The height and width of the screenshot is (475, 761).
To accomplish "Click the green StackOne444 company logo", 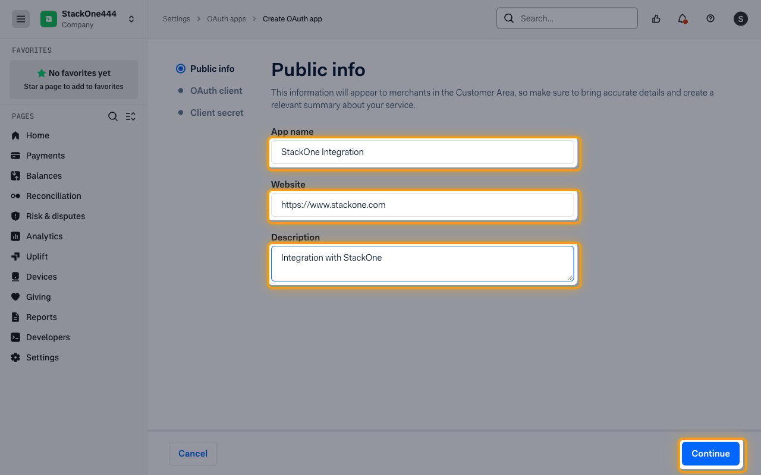I will point(49,19).
